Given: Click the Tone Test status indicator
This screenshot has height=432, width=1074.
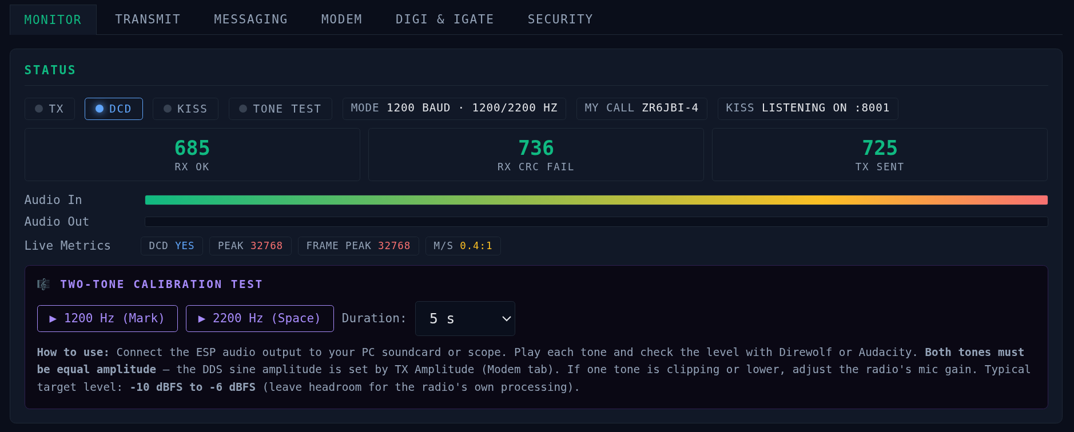Looking at the screenshot, I should [x=280, y=109].
